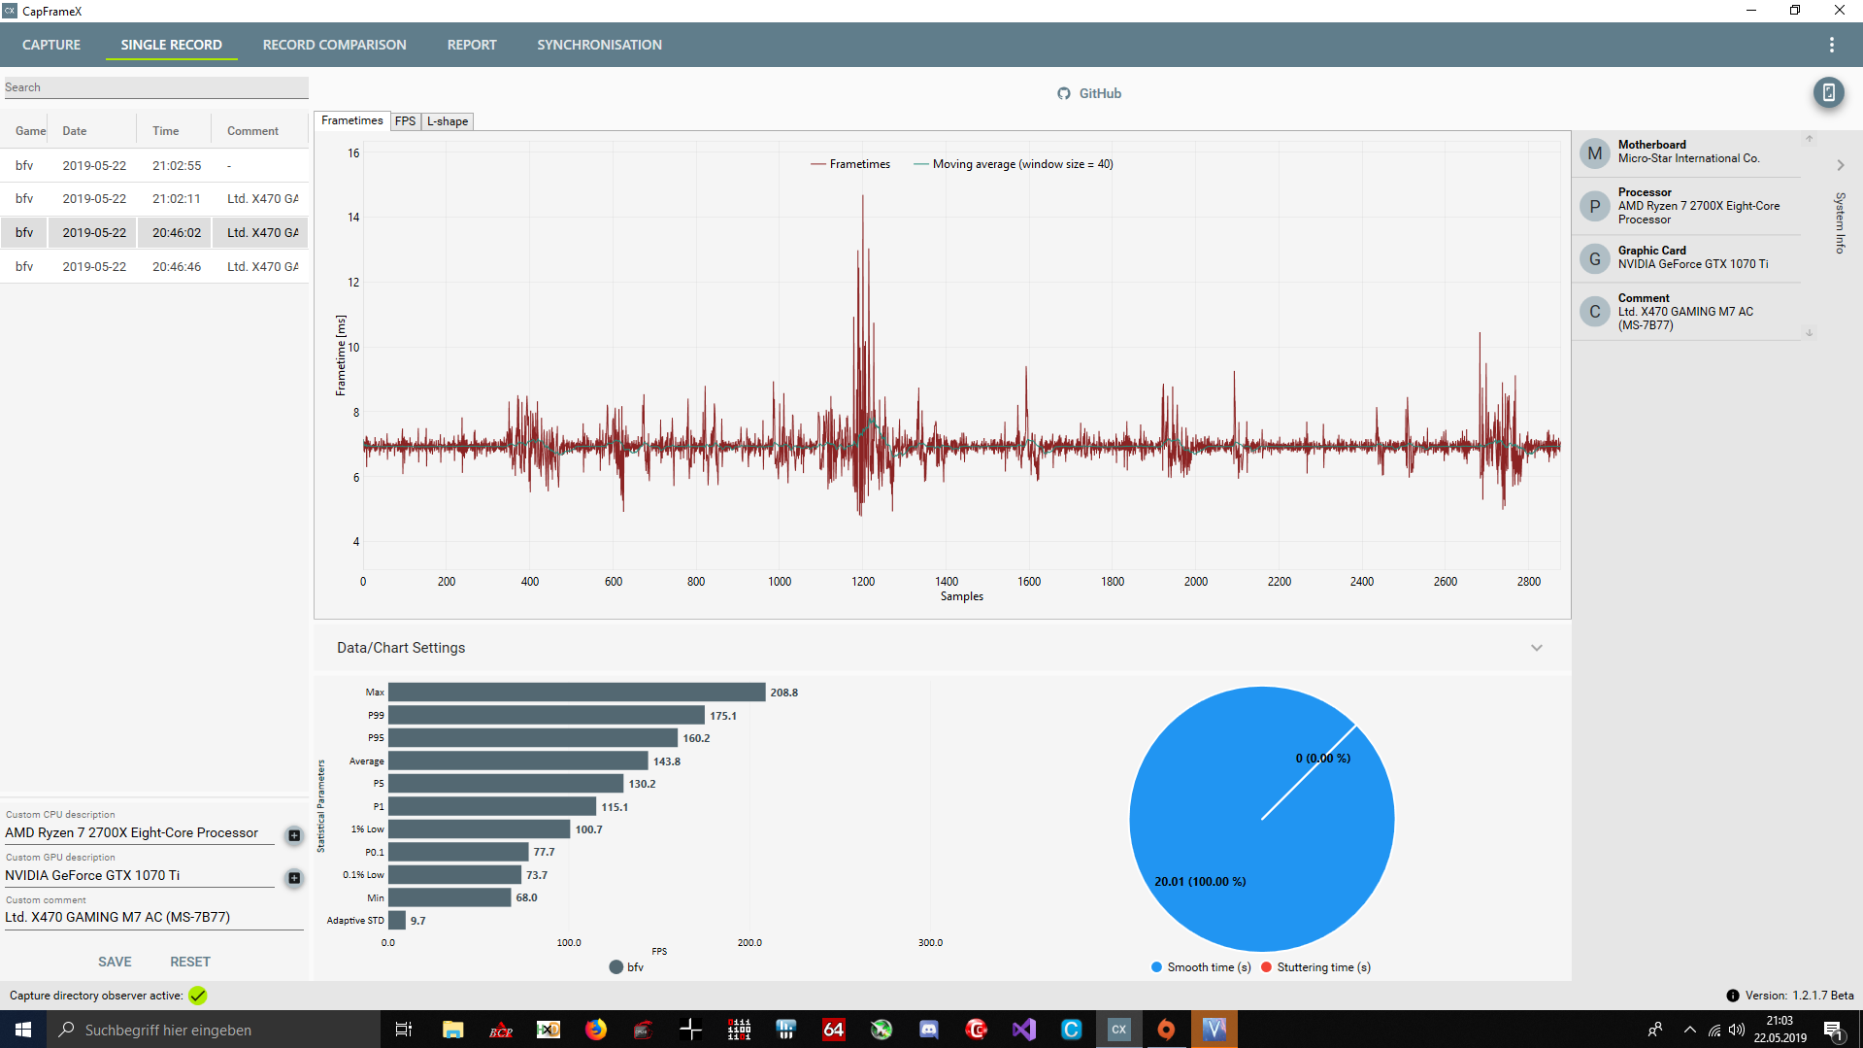This screenshot has width=1863, height=1048.
Task: Toggle Smooth time legend entry
Action: [x=1201, y=967]
